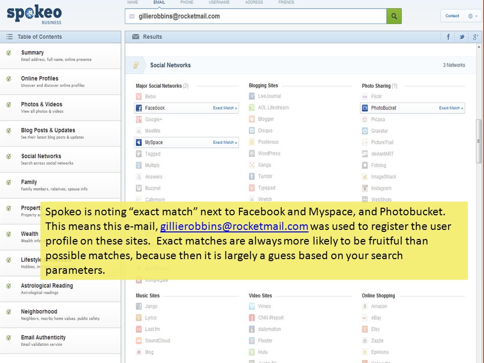Click the Google+ icon in list

(139, 119)
